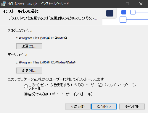Go back with 戻る(B) button

coord(78,107)
